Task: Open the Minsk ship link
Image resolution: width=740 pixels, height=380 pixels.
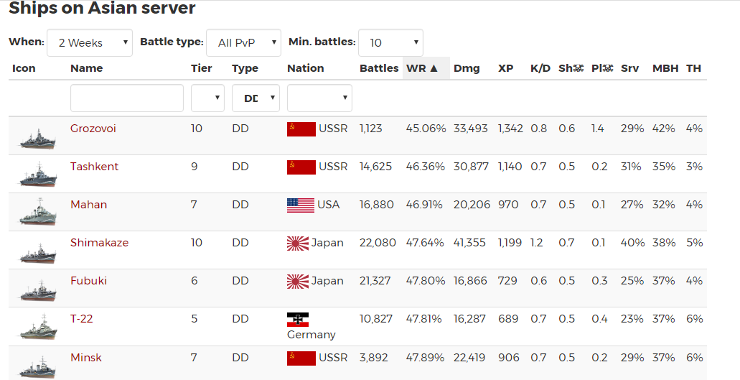Action: point(86,358)
